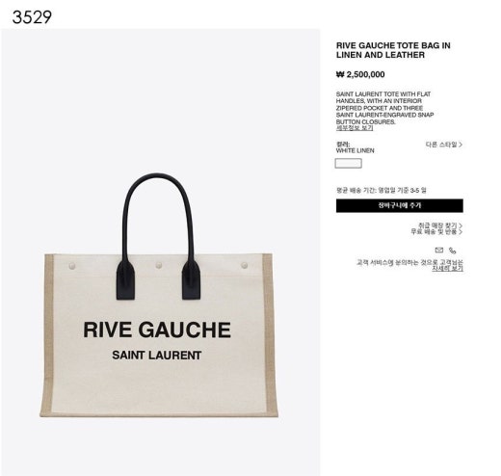Click the ₩ 2,500,000 price
This screenshot has height=476, width=501.
[360, 74]
